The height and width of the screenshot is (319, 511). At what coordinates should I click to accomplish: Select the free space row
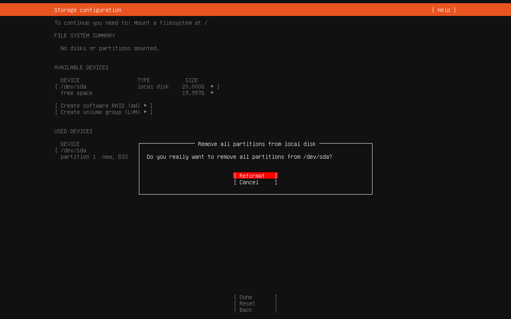point(77,93)
